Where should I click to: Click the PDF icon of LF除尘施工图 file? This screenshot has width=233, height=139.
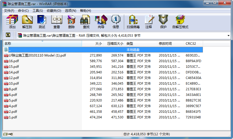point(6,55)
